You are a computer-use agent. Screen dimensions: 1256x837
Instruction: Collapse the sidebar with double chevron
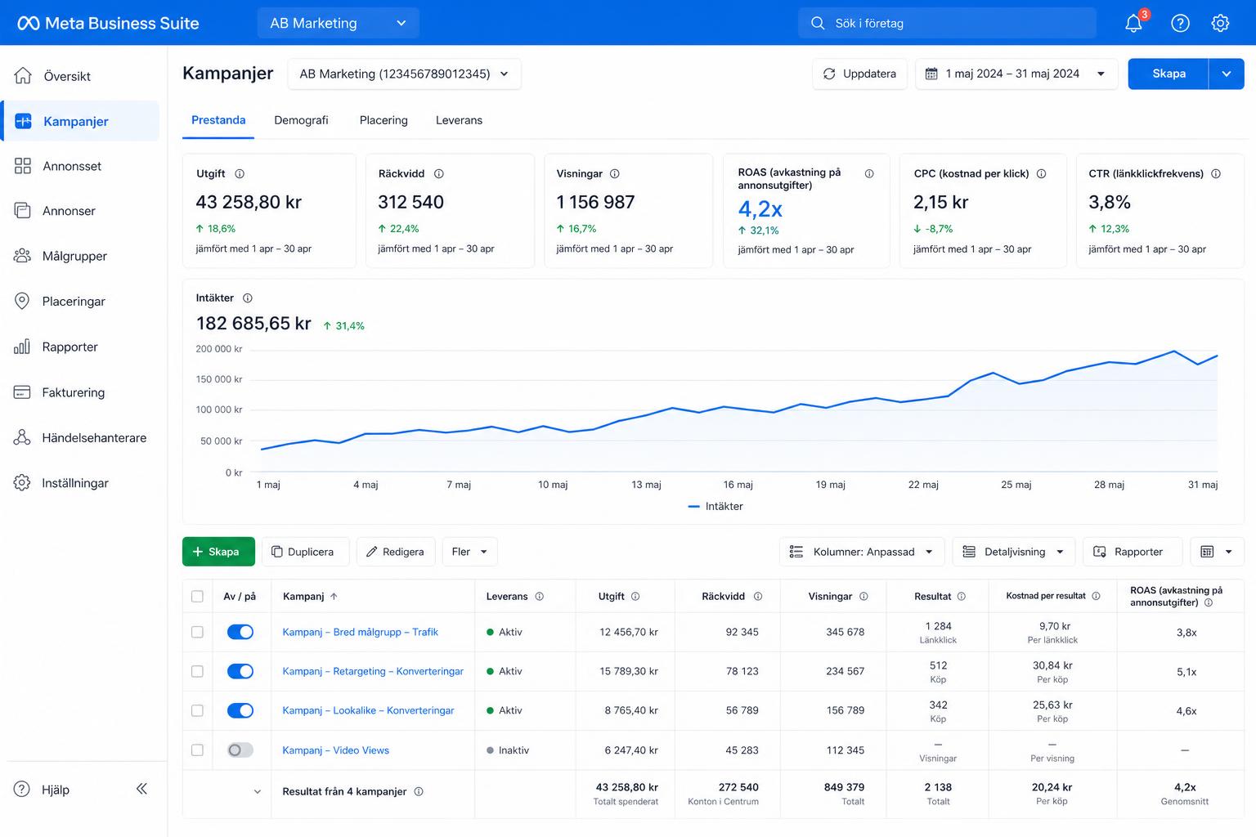click(x=141, y=789)
